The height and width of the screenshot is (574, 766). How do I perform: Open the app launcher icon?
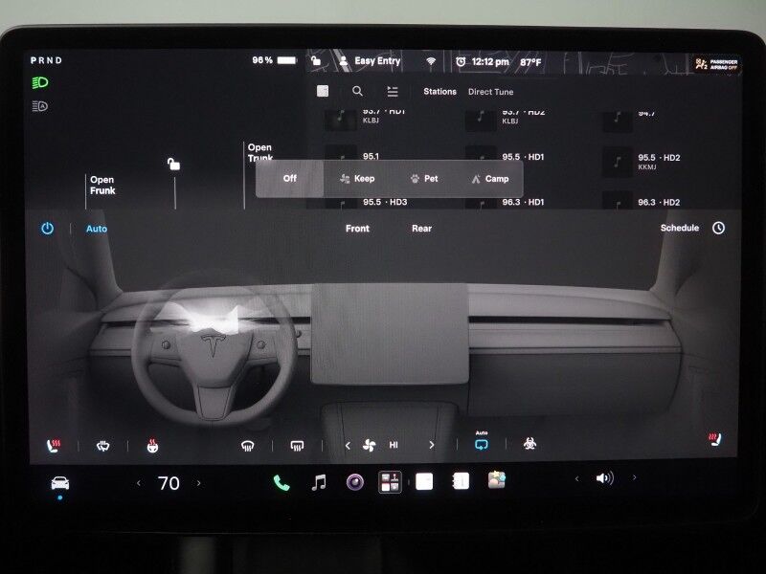(x=390, y=482)
